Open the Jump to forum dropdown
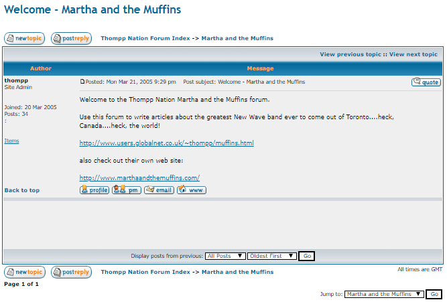Viewport: 447px width, 302px height. [384, 294]
